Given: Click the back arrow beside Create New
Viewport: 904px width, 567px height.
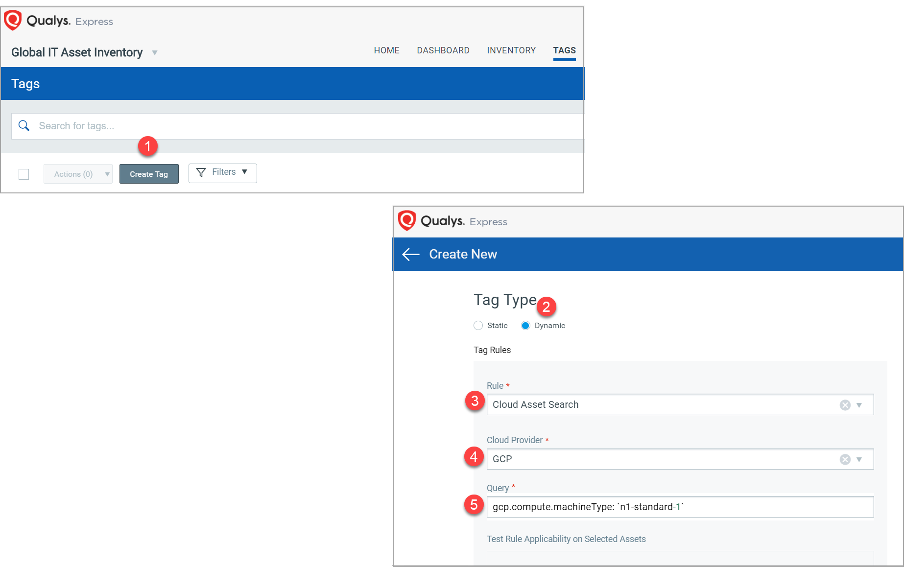Looking at the screenshot, I should (410, 254).
